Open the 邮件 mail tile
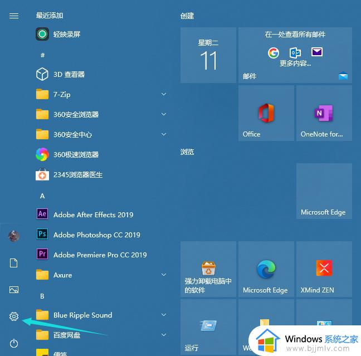Viewport: 361px width, 356px height. (x=295, y=55)
